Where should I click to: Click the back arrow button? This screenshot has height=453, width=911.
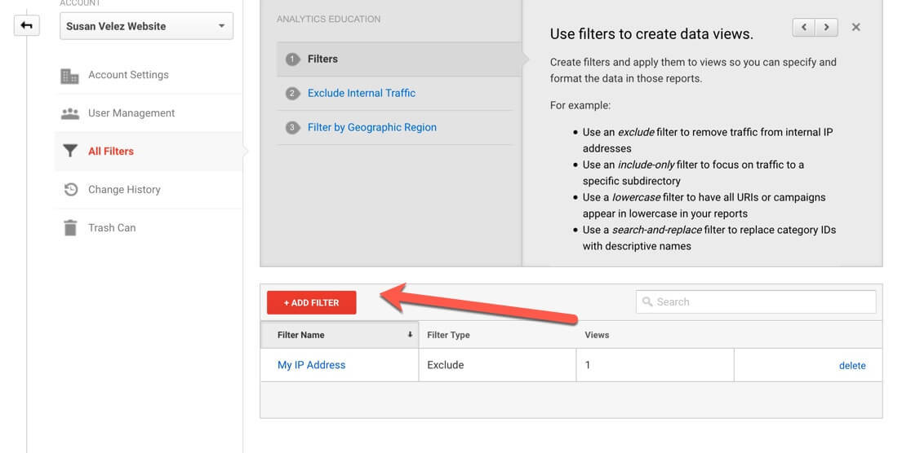pos(26,26)
